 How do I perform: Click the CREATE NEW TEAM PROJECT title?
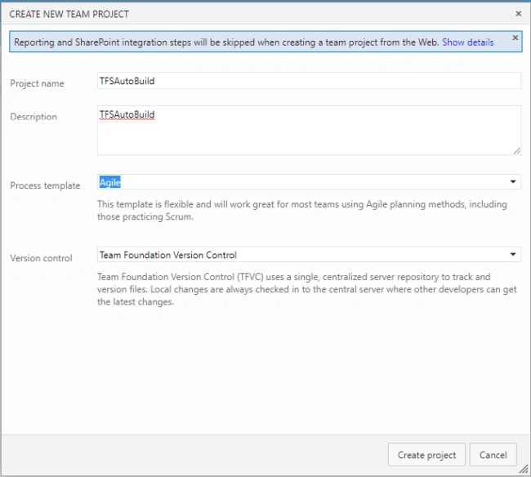(x=69, y=14)
